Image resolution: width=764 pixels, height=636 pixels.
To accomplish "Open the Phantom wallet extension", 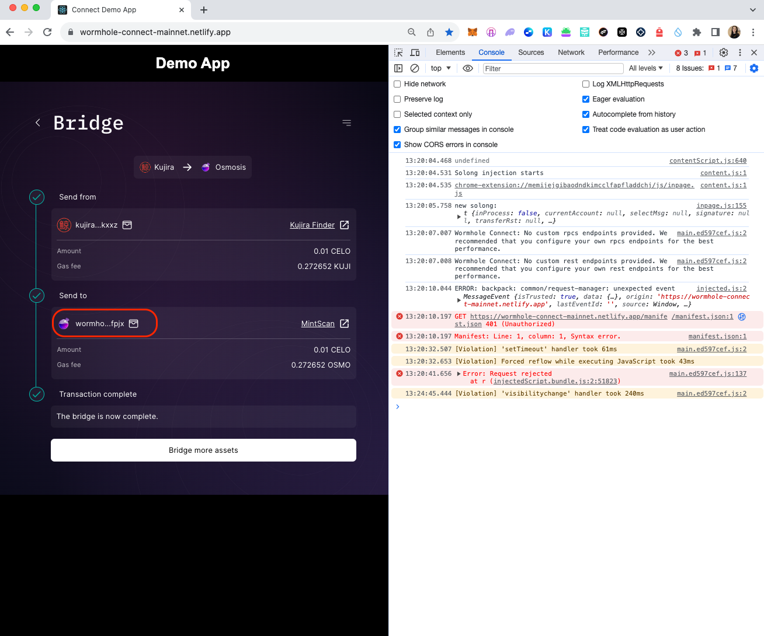I will tap(509, 32).
